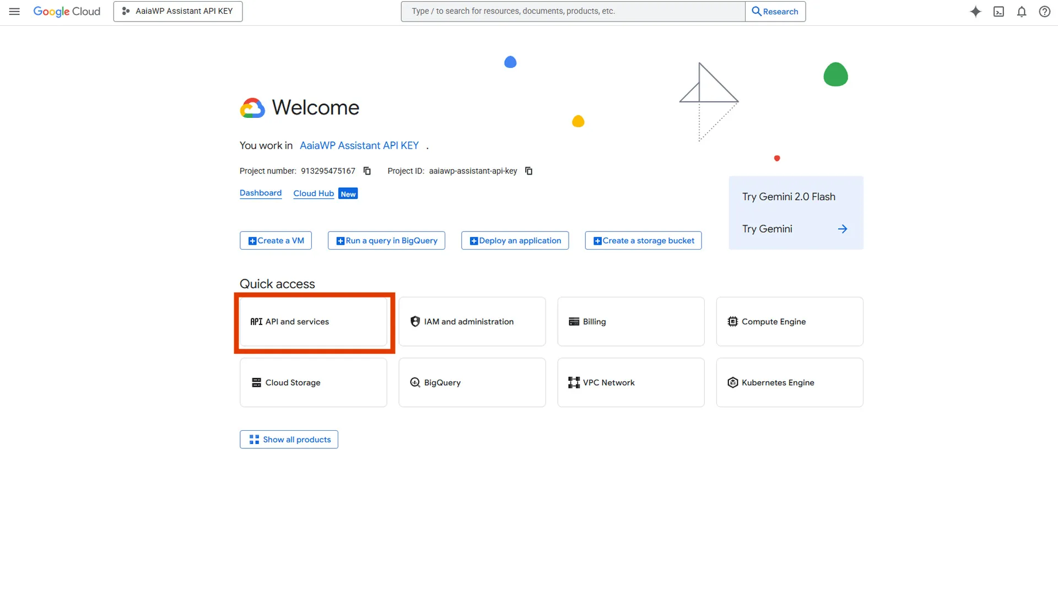Click Create a storage bucket button
1058x595 pixels.
[643, 240]
